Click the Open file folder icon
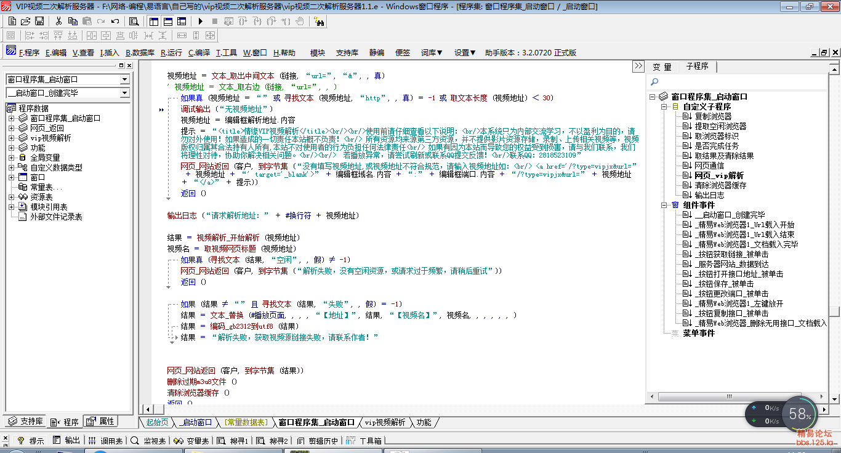 (x=25, y=21)
